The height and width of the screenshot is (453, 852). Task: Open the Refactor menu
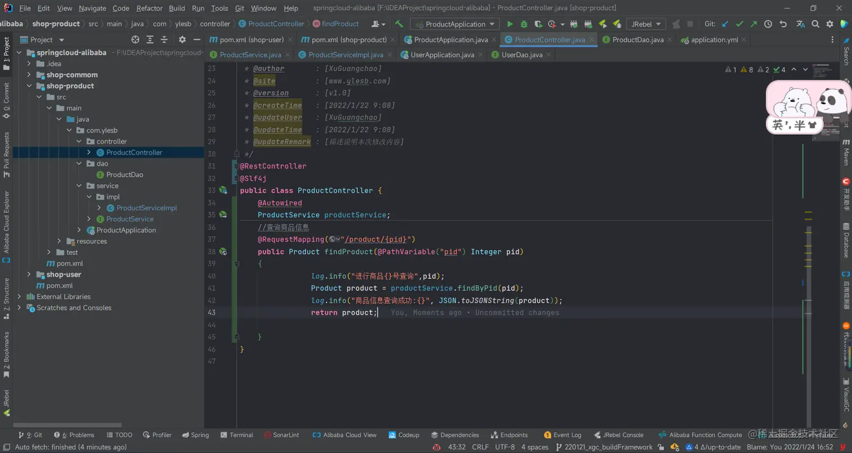click(x=149, y=8)
